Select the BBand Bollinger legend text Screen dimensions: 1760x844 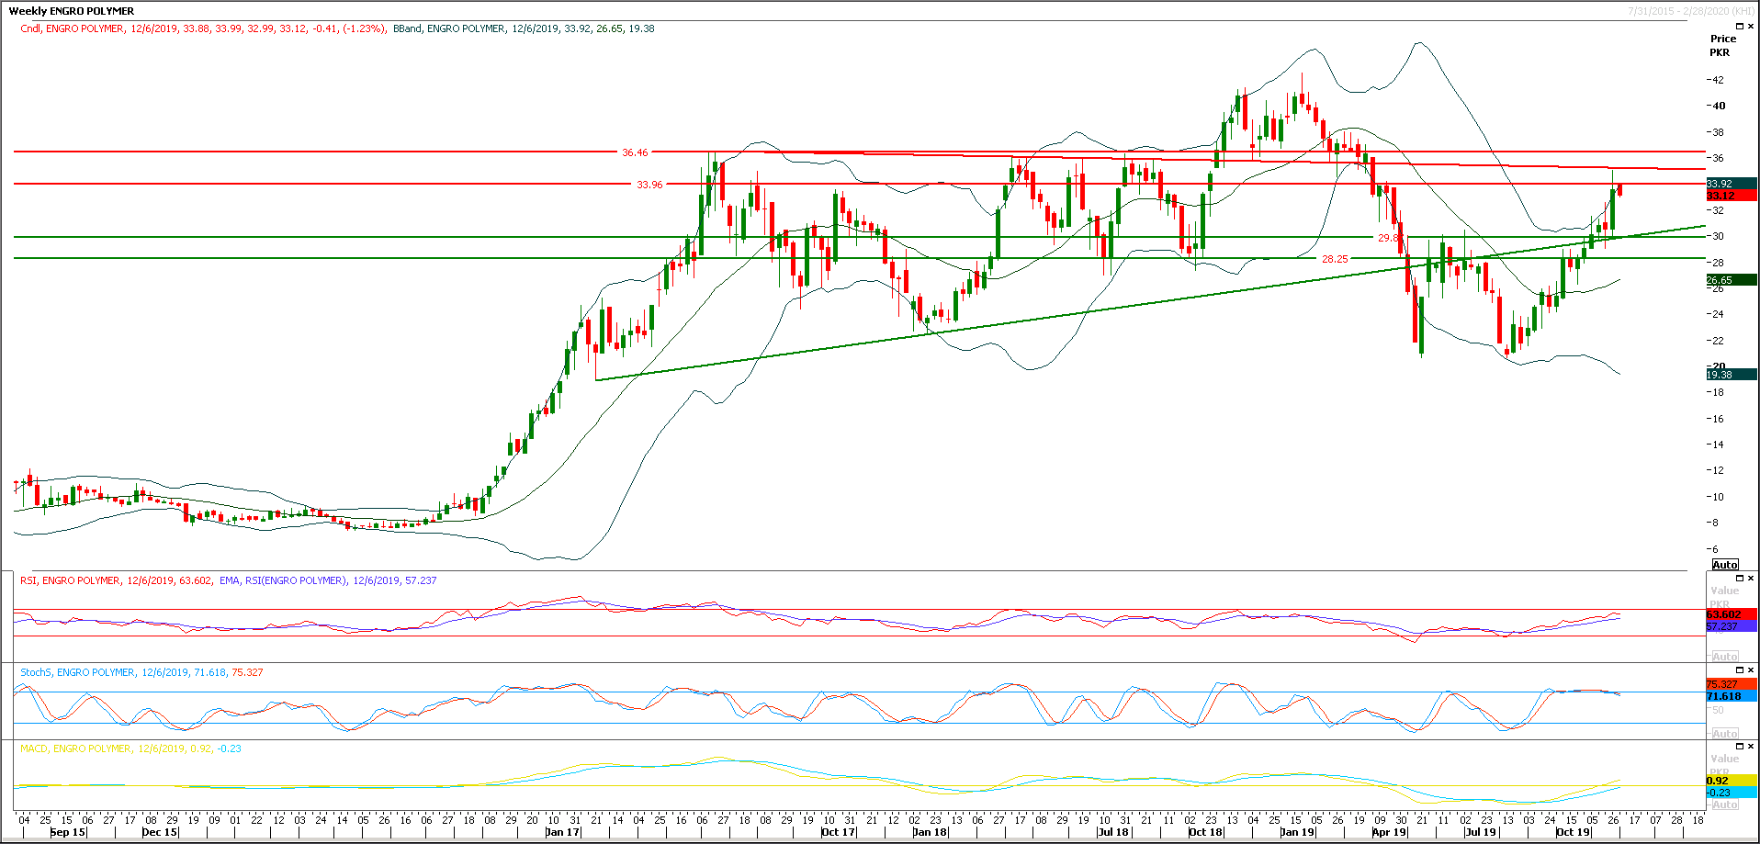pos(524,28)
